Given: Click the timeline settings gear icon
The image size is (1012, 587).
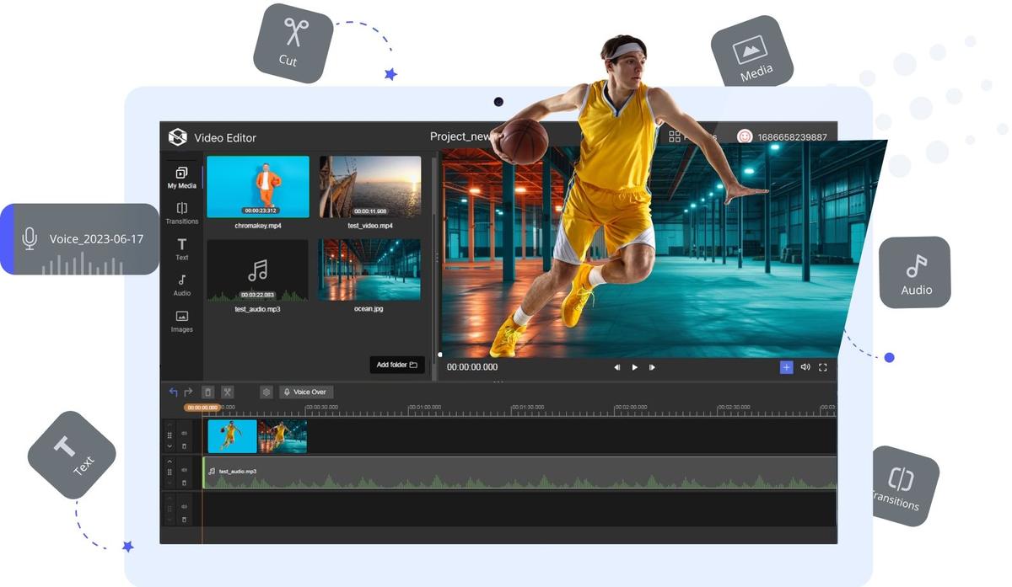Looking at the screenshot, I should [266, 392].
